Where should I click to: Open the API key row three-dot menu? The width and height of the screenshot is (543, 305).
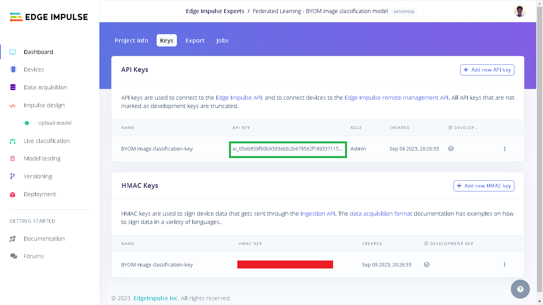pos(504,149)
